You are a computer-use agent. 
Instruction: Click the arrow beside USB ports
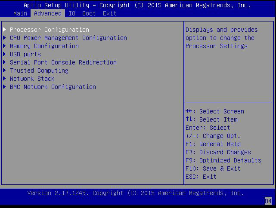[x=5, y=54]
